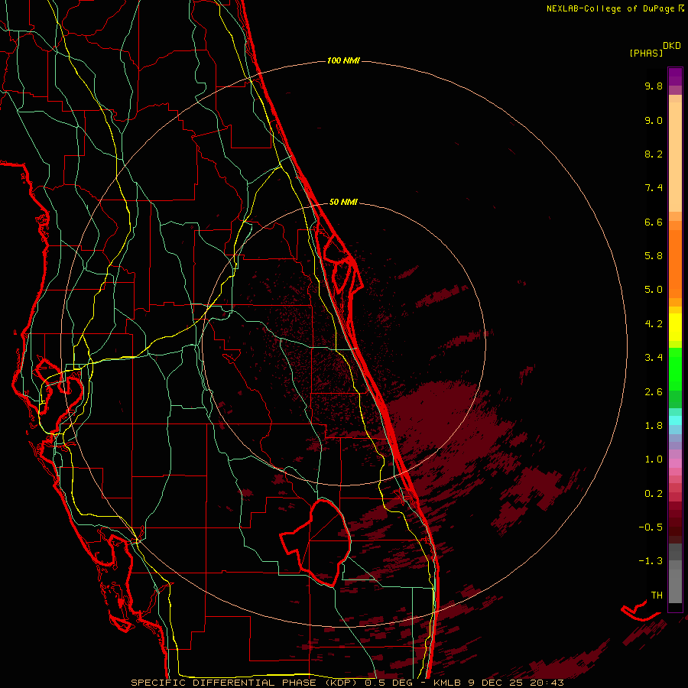This screenshot has width=688, height=688.
Task: Click the TH threshold label on legend
Action: click(657, 595)
